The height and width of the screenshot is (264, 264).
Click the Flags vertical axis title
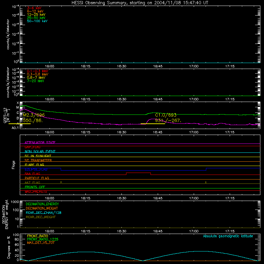(14, 165)
